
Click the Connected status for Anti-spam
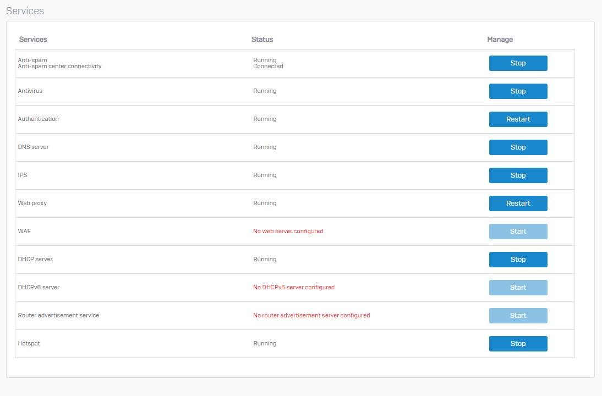269,67
